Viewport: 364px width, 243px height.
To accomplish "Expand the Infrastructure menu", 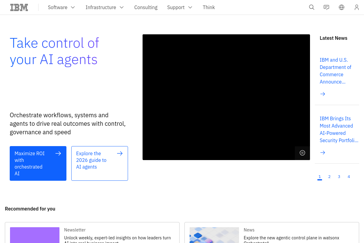I will point(105,7).
